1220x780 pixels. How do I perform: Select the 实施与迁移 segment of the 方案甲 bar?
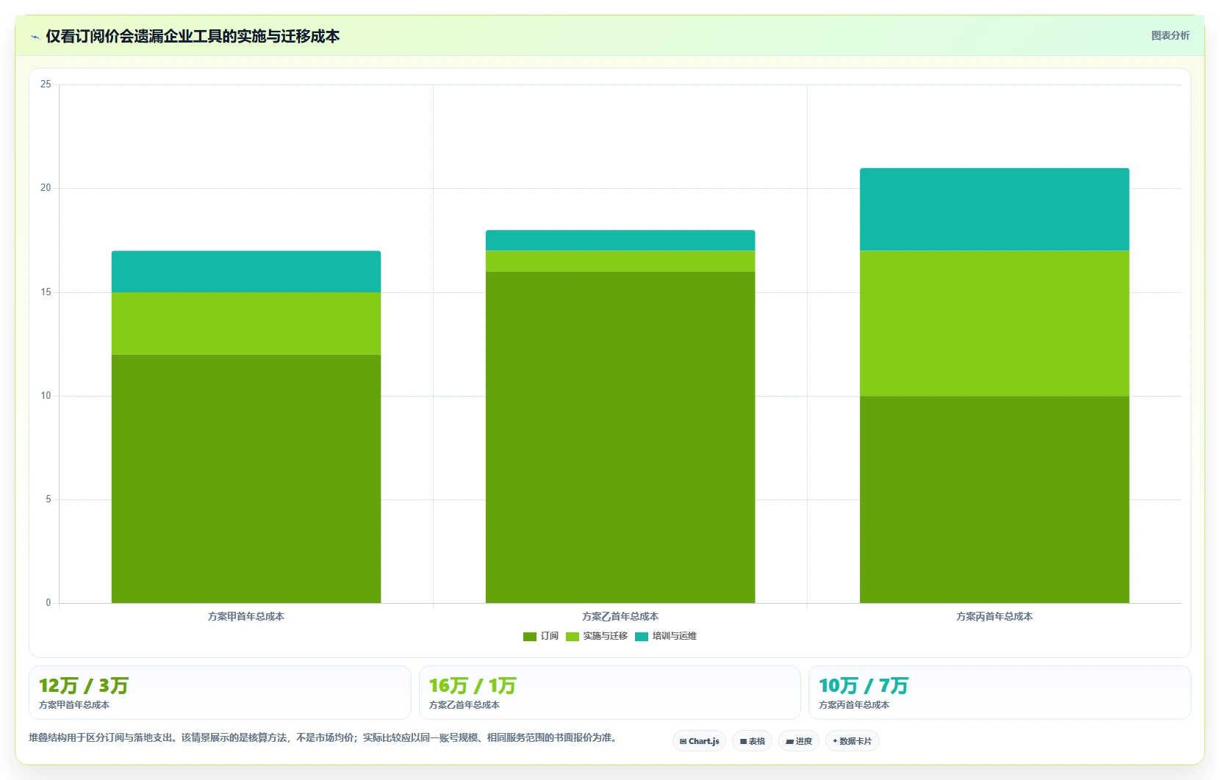point(246,324)
